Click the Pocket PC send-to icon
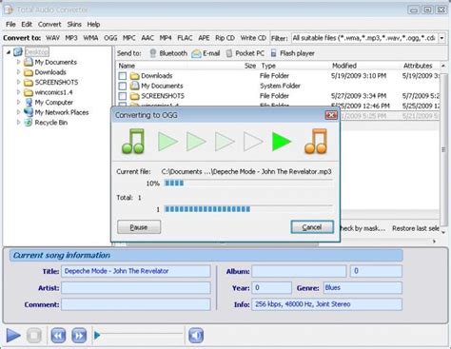This screenshot has height=349, width=451. pyautogui.click(x=229, y=53)
